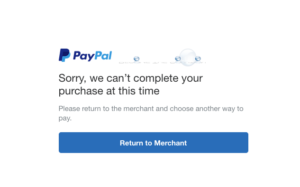Select the "Sorry, we can't complete your" heading line

coord(130,78)
